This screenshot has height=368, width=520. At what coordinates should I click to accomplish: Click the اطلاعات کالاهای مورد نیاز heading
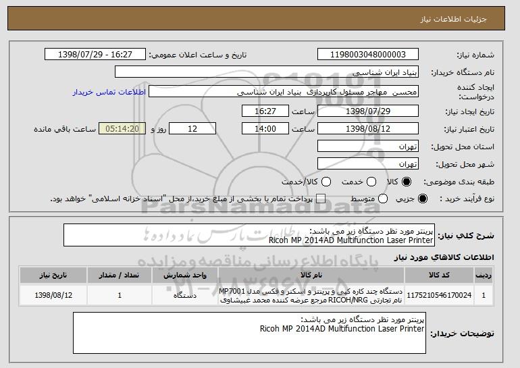point(444,257)
